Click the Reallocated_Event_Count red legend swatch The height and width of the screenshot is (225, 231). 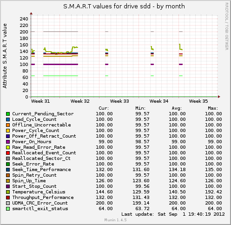coord(8,153)
